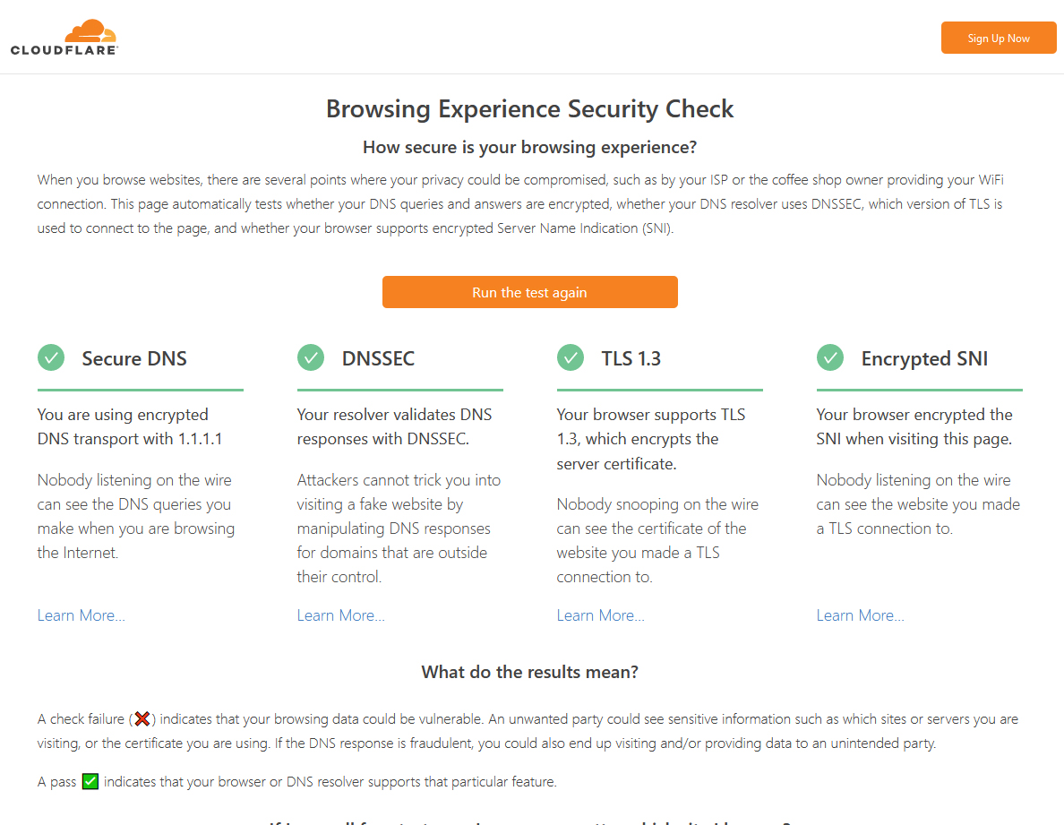
Task: Click the Encrypted SNI heading
Action: [924, 359]
